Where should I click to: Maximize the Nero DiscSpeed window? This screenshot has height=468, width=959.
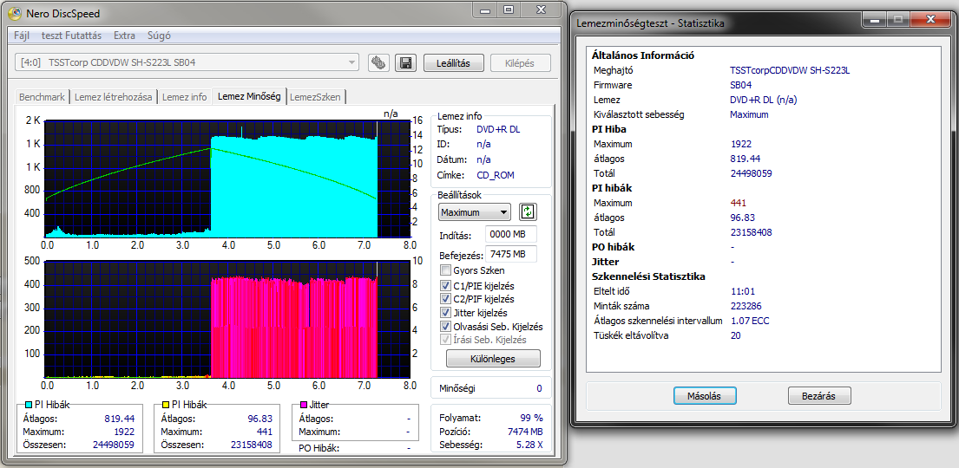[x=509, y=10]
